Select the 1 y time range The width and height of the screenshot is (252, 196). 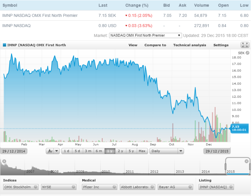[110, 151]
